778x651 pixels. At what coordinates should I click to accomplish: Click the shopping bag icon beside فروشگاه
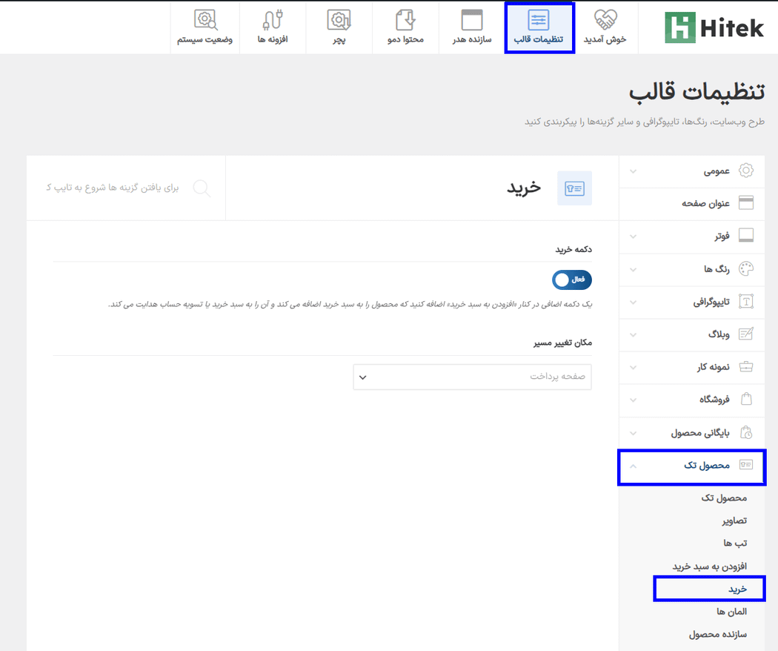point(746,399)
